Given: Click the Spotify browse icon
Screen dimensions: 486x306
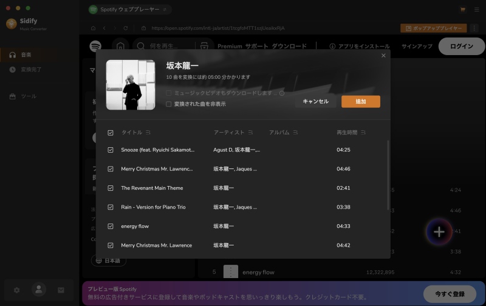Looking at the screenshot, I should [204, 47].
